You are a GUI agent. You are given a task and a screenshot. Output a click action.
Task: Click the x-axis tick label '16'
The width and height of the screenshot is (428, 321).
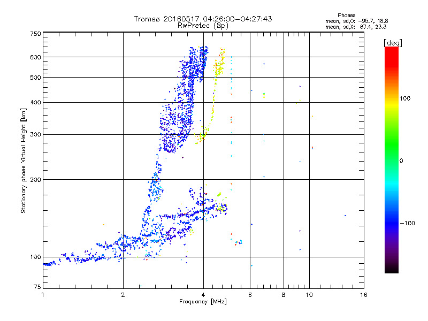pyautogui.click(x=364, y=295)
